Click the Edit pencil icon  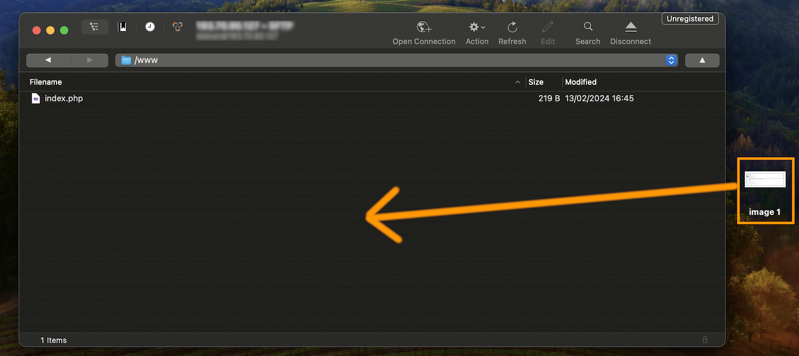(x=548, y=27)
